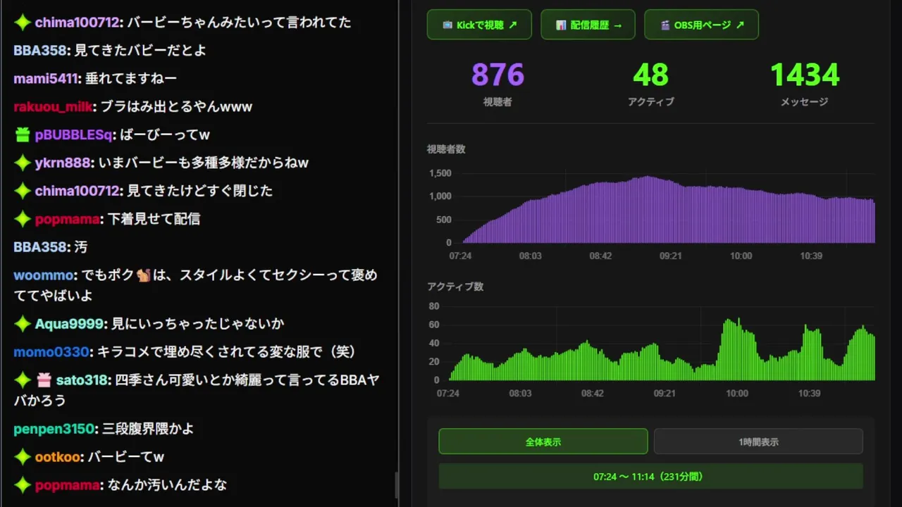Click the green gift badge beside pBUBBLESq
This screenshot has width=902, height=507.
click(x=23, y=134)
